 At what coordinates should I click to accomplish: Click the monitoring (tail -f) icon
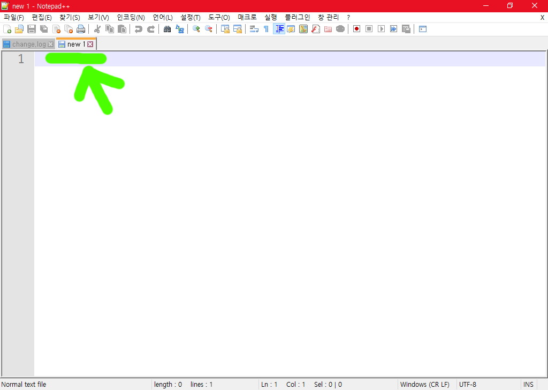340,29
